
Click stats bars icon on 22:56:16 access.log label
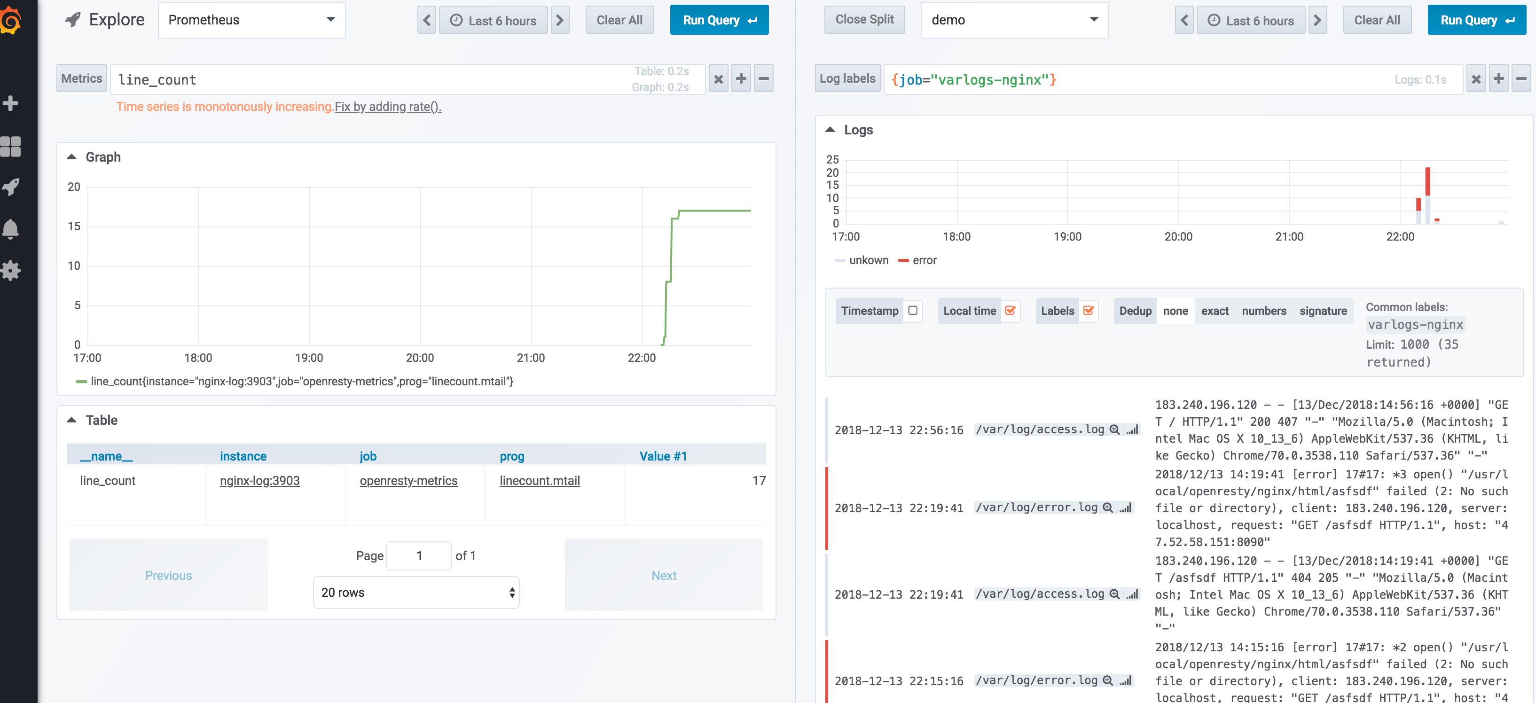[1132, 430]
